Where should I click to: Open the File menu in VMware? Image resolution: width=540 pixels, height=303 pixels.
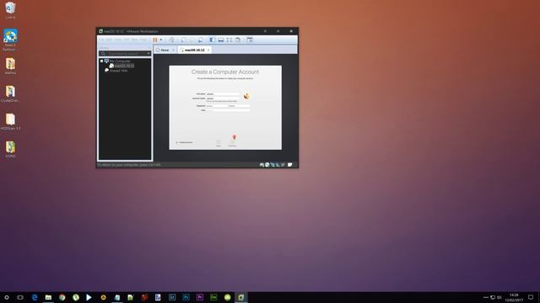(x=102, y=40)
